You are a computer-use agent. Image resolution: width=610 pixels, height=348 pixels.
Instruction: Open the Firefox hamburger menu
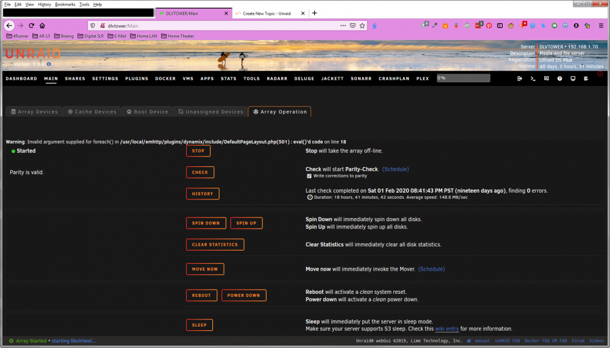[x=601, y=26]
